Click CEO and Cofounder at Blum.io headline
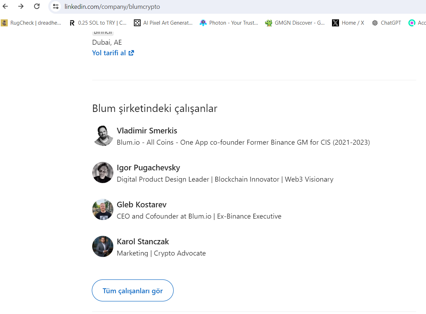The width and height of the screenshot is (426, 314). (x=199, y=216)
